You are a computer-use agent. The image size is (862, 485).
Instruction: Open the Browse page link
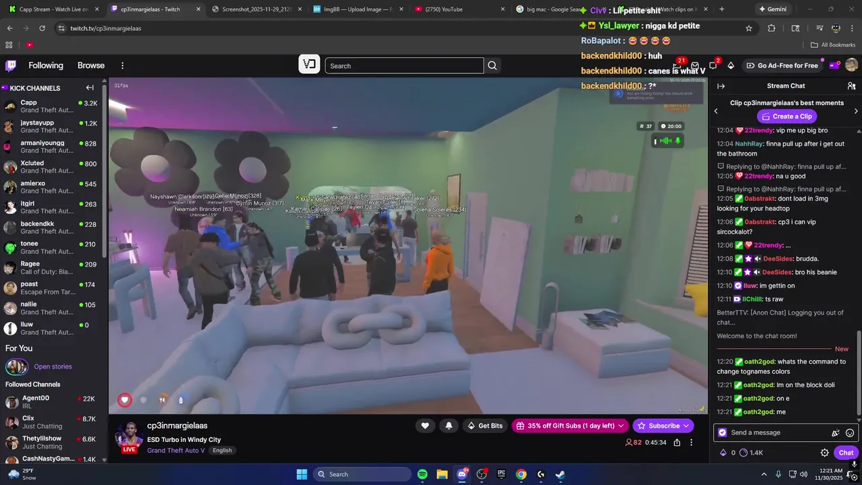(91, 65)
